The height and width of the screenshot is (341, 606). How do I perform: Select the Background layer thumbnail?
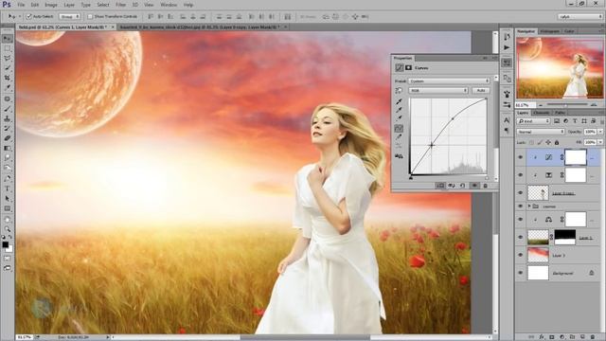[x=538, y=273]
